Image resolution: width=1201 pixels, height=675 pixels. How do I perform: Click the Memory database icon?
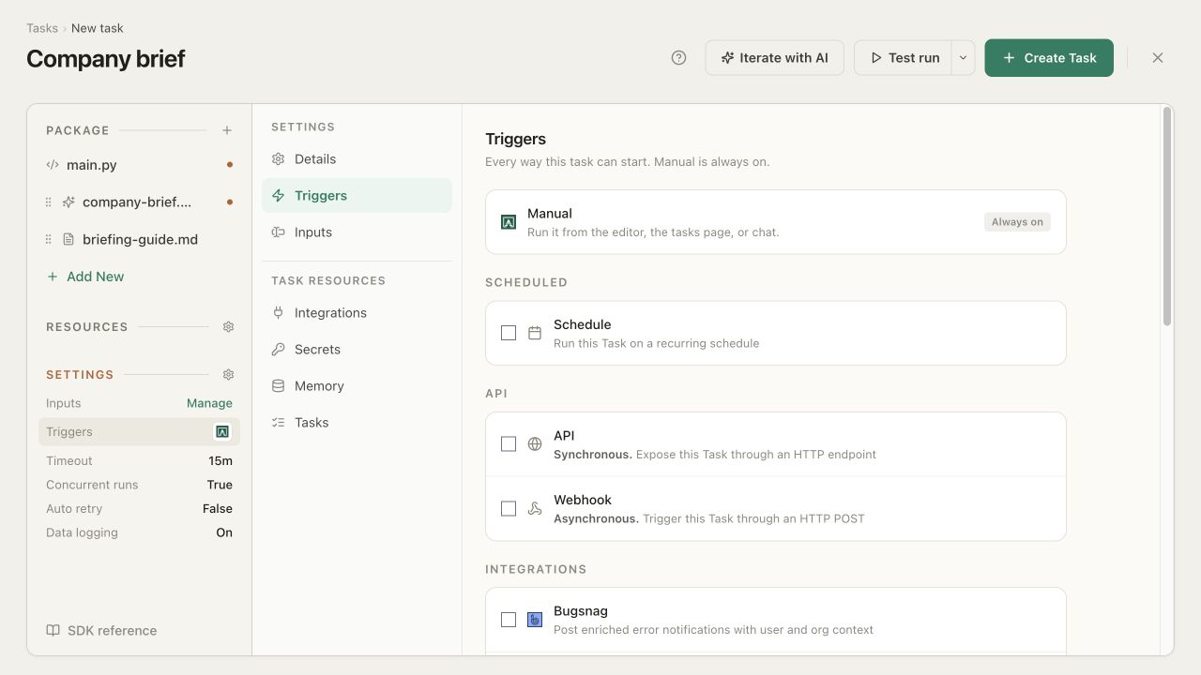click(278, 386)
